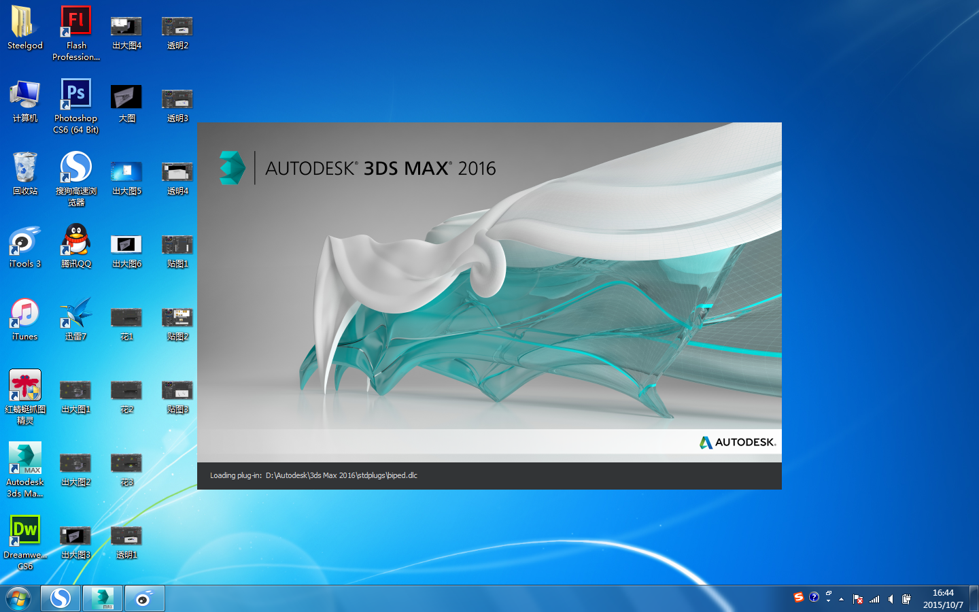Select the iTunes desktop shortcut
This screenshot has height=612, width=979.
tap(25, 319)
